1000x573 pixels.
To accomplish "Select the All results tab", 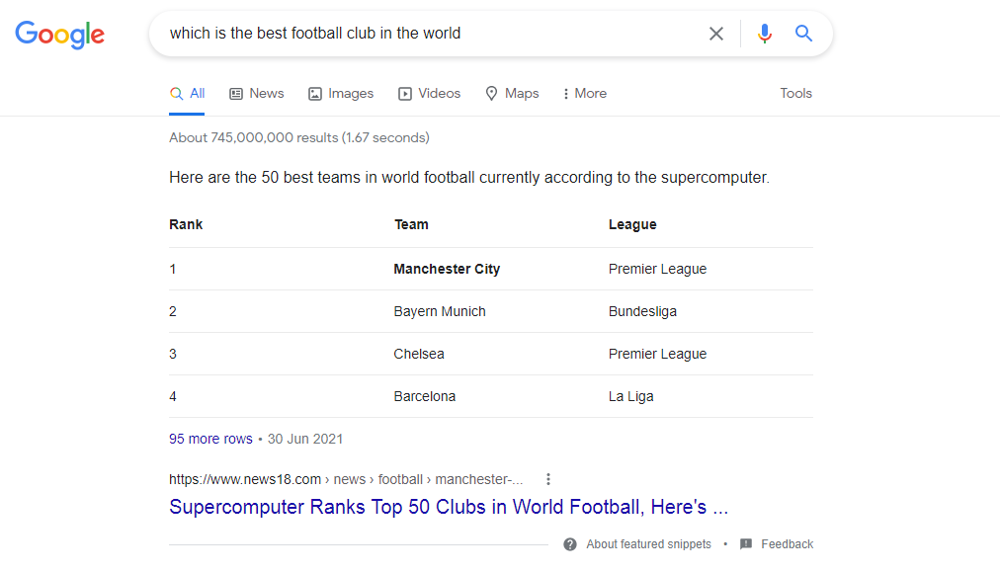I will coord(188,93).
